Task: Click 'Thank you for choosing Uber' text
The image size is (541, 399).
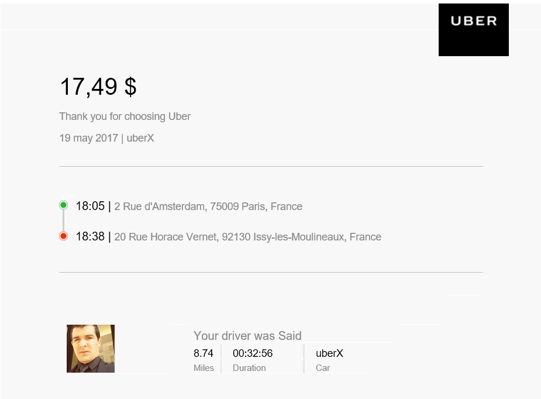Action: click(x=125, y=116)
